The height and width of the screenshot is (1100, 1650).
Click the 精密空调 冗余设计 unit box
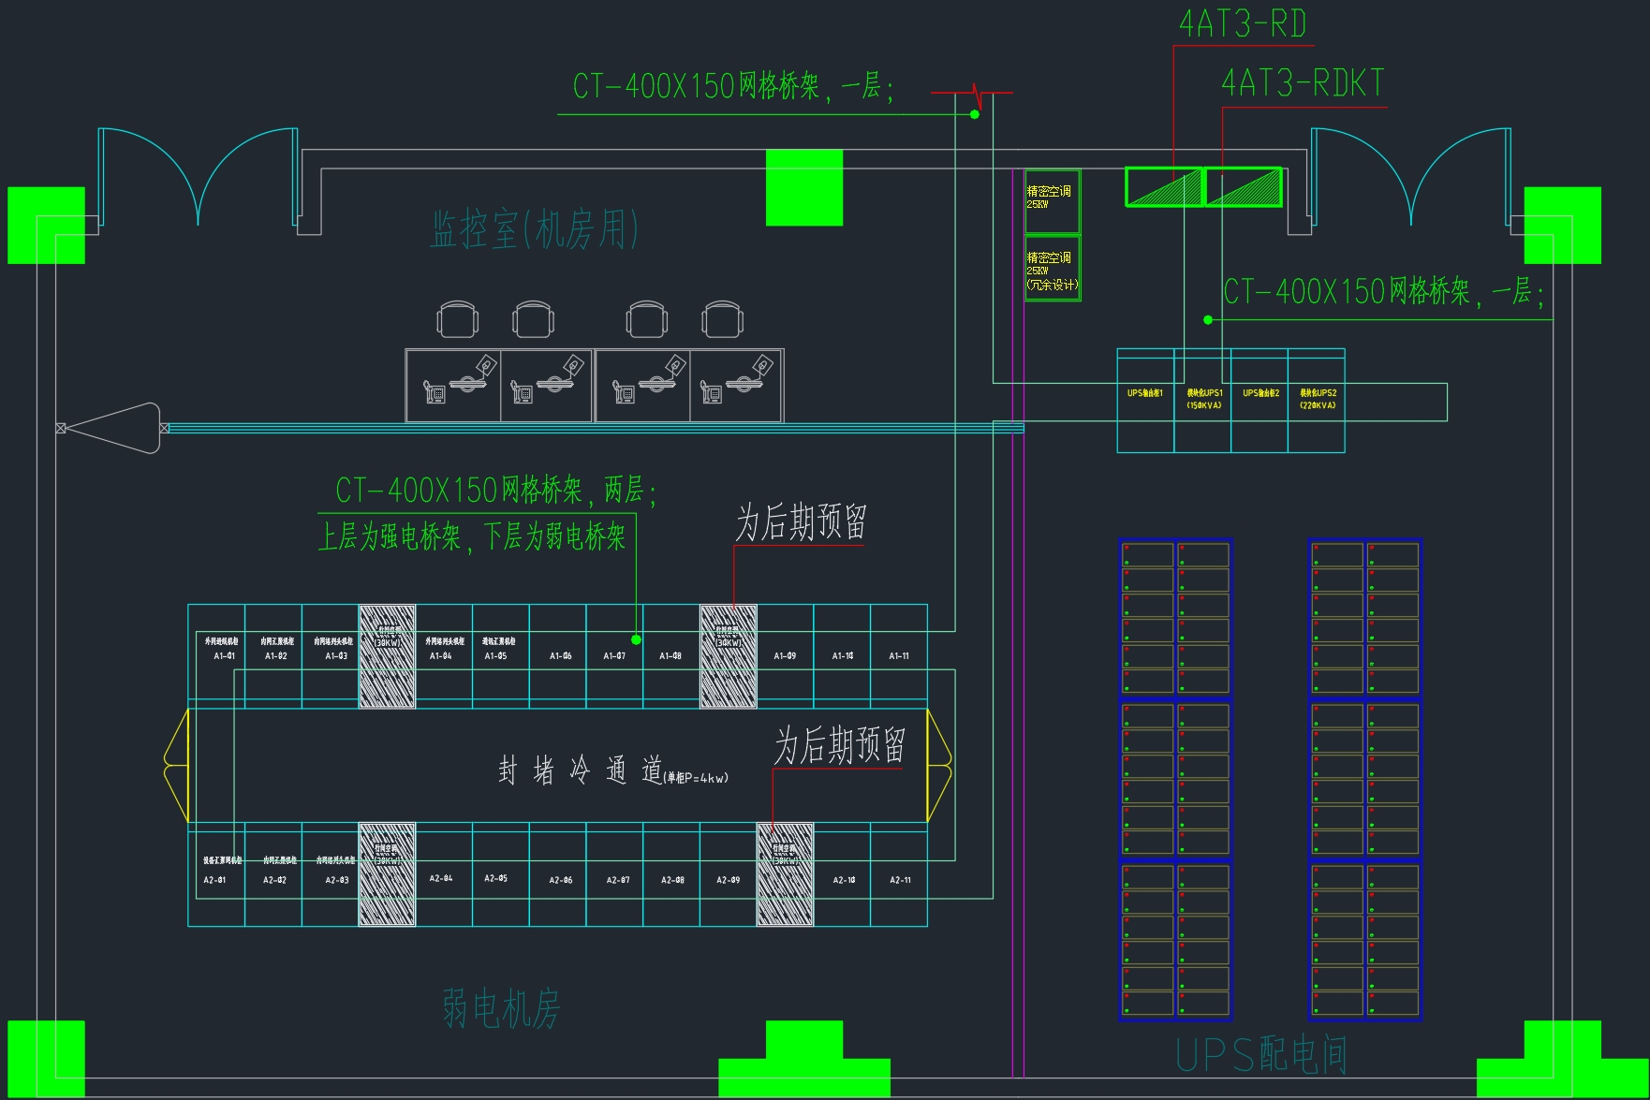coord(1053,269)
